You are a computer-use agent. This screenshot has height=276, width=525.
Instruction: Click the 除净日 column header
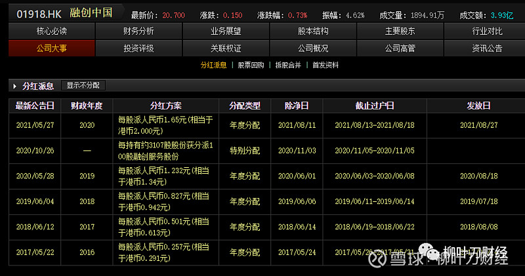click(297, 106)
